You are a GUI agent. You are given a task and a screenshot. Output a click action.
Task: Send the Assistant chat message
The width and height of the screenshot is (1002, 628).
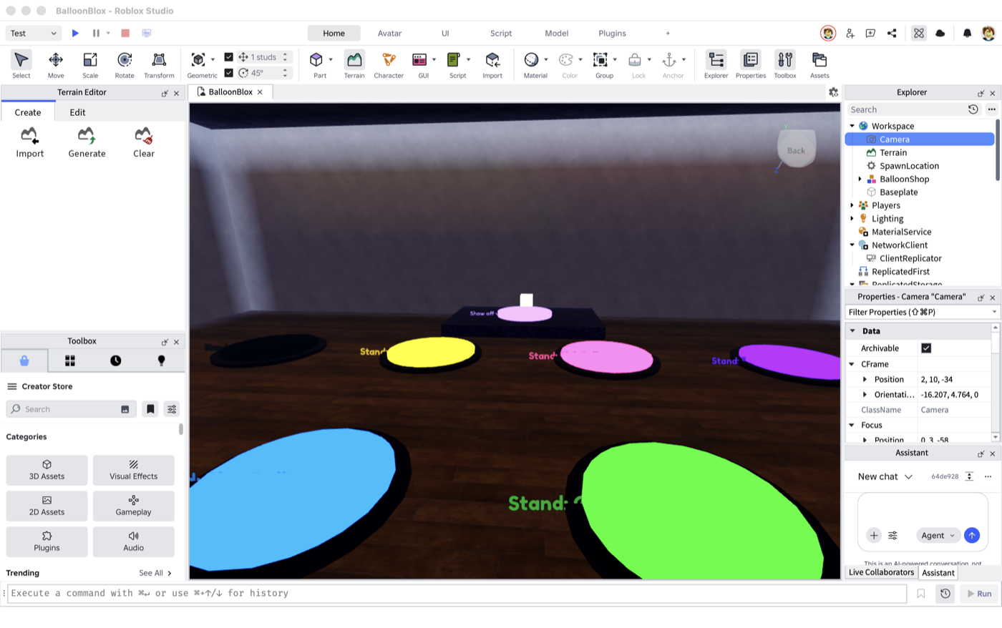click(x=971, y=536)
